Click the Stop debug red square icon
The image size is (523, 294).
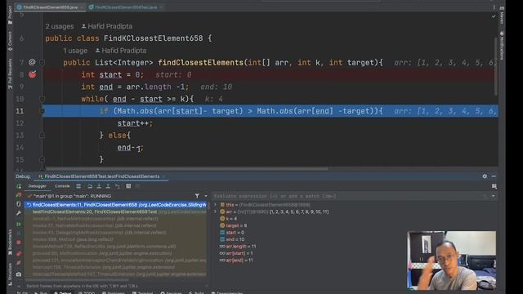tap(19, 243)
